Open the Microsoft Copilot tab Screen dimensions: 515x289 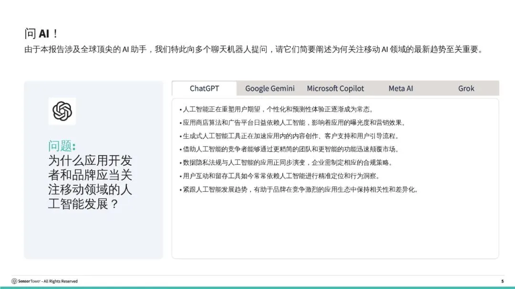point(335,89)
